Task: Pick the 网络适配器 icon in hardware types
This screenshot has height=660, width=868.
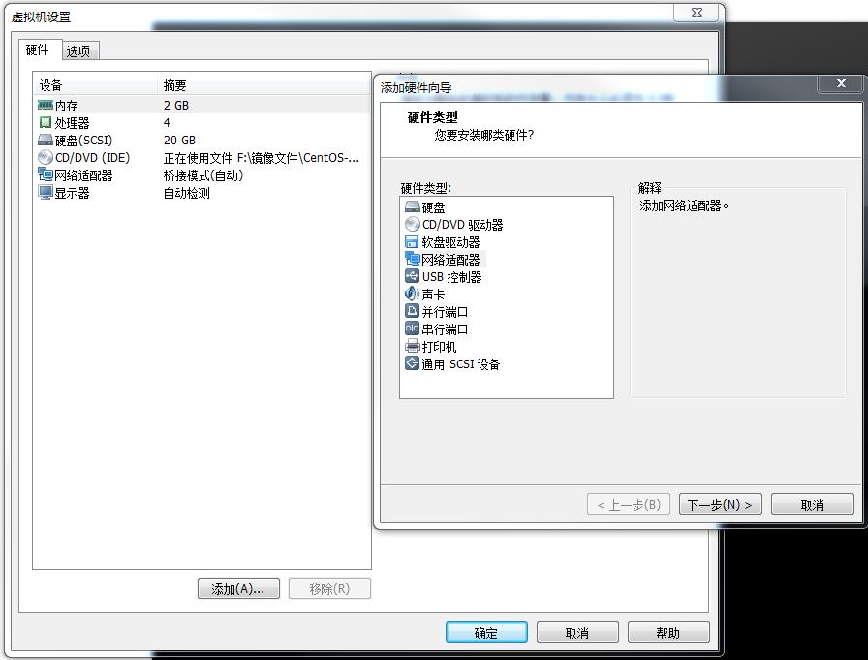Action: [413, 259]
